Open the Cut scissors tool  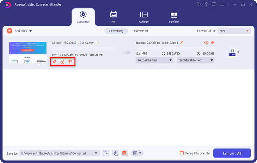click(62, 61)
